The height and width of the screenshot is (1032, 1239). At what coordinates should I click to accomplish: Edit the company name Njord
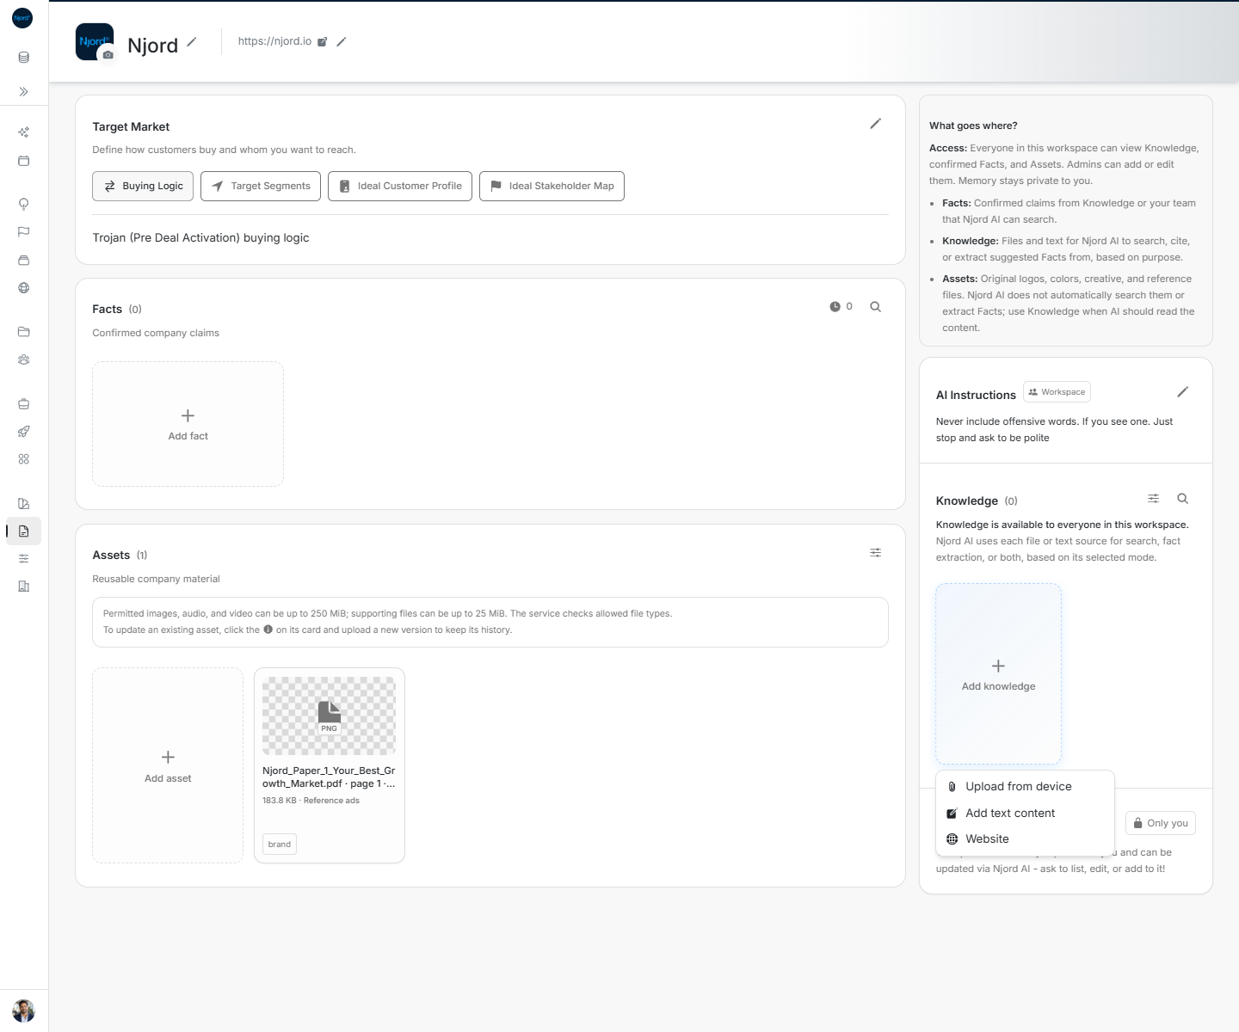192,41
